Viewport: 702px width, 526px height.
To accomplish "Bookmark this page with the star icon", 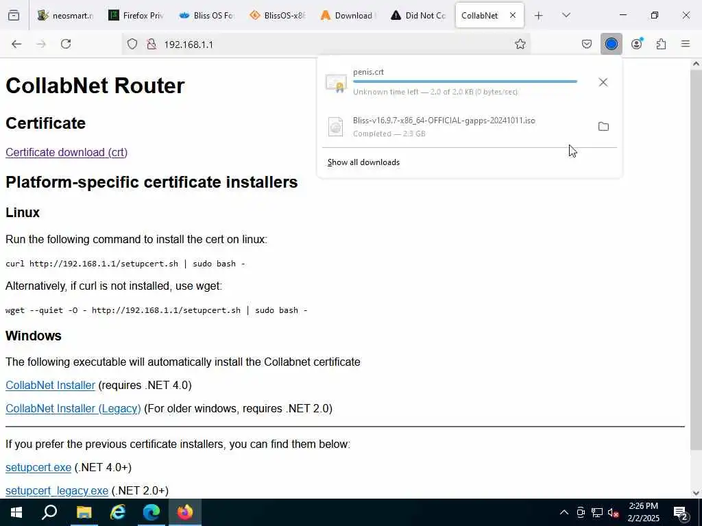I will (520, 44).
